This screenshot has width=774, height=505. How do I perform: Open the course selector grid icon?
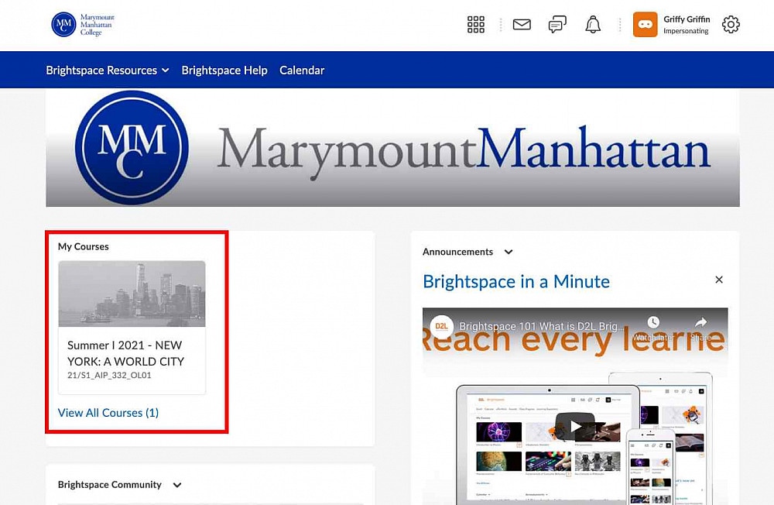(476, 25)
